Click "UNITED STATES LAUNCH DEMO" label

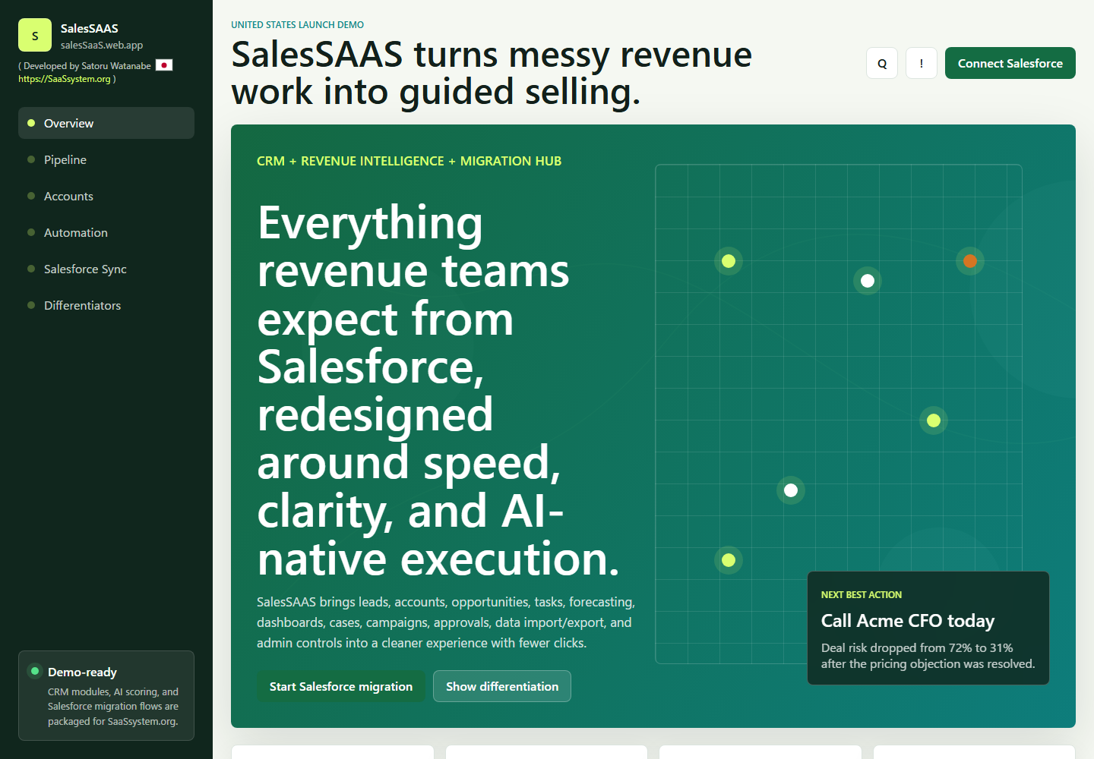pyautogui.click(x=298, y=25)
